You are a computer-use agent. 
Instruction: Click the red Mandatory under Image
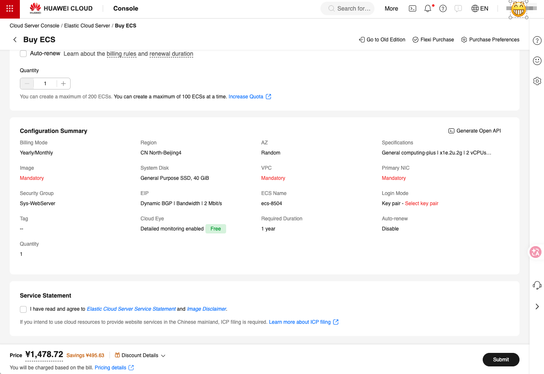point(32,178)
